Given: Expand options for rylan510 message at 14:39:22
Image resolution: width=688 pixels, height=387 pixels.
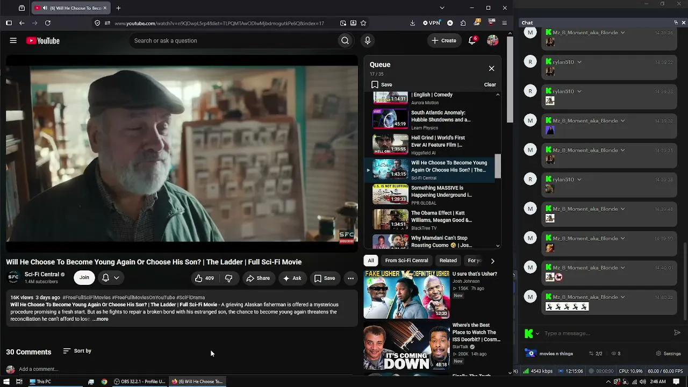Looking at the screenshot, I should 579,62.
